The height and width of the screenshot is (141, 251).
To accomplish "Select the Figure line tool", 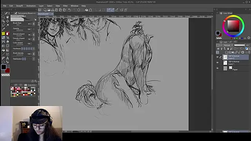I will (3, 54).
